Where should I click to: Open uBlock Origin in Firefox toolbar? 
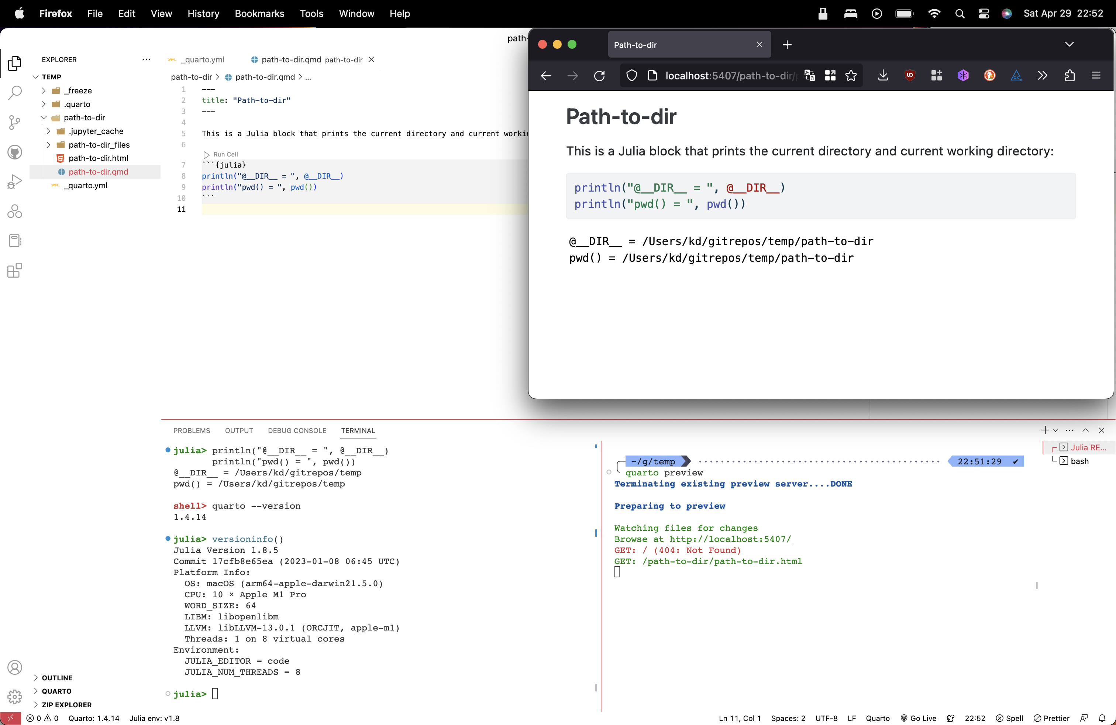pyautogui.click(x=910, y=76)
